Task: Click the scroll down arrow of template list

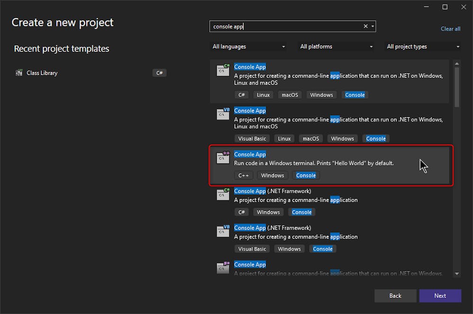Action: (457, 274)
